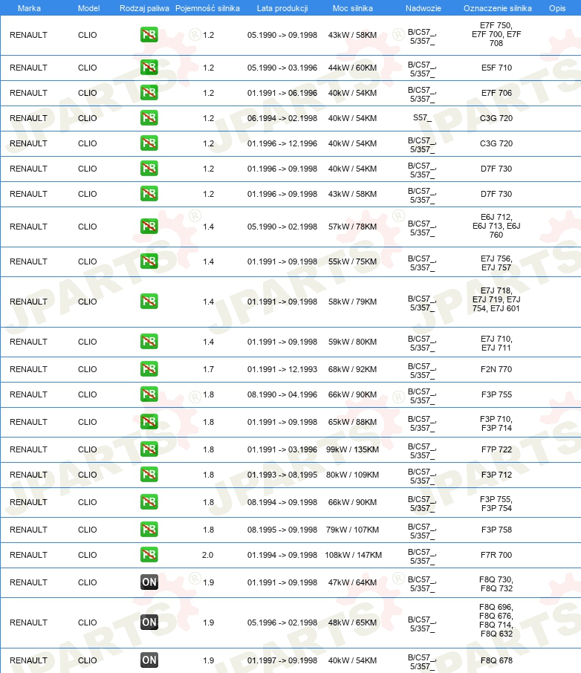Click the Opis column header

557,8
